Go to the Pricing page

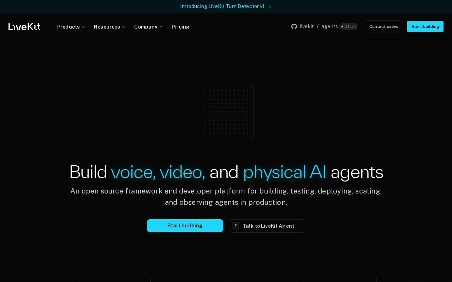click(x=180, y=27)
